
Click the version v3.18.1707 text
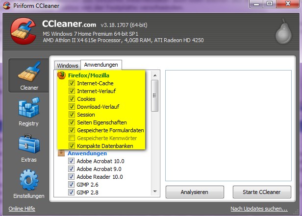(124, 25)
